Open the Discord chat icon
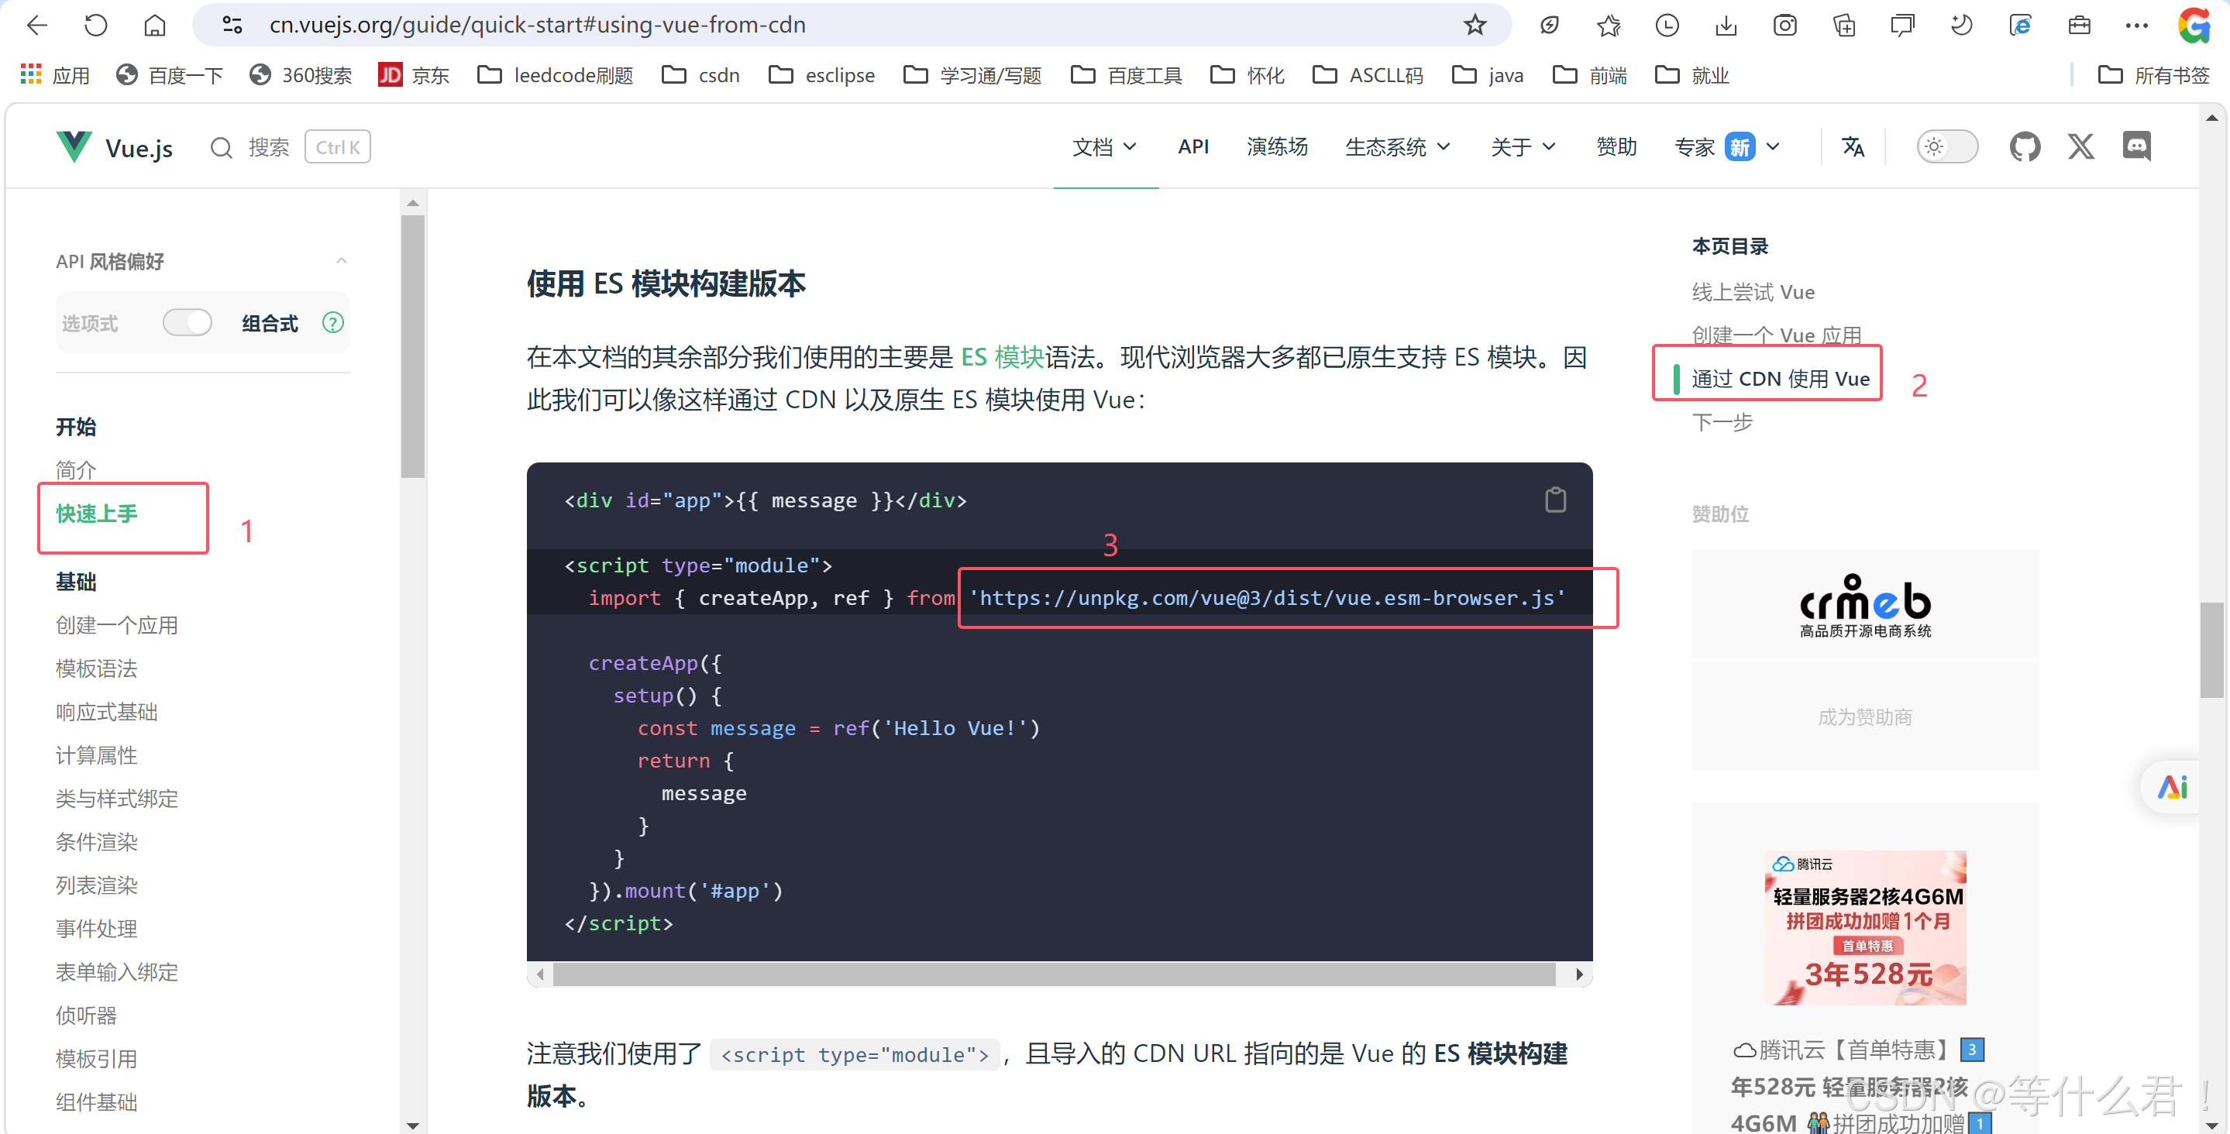The width and height of the screenshot is (2230, 1134). (x=2135, y=147)
